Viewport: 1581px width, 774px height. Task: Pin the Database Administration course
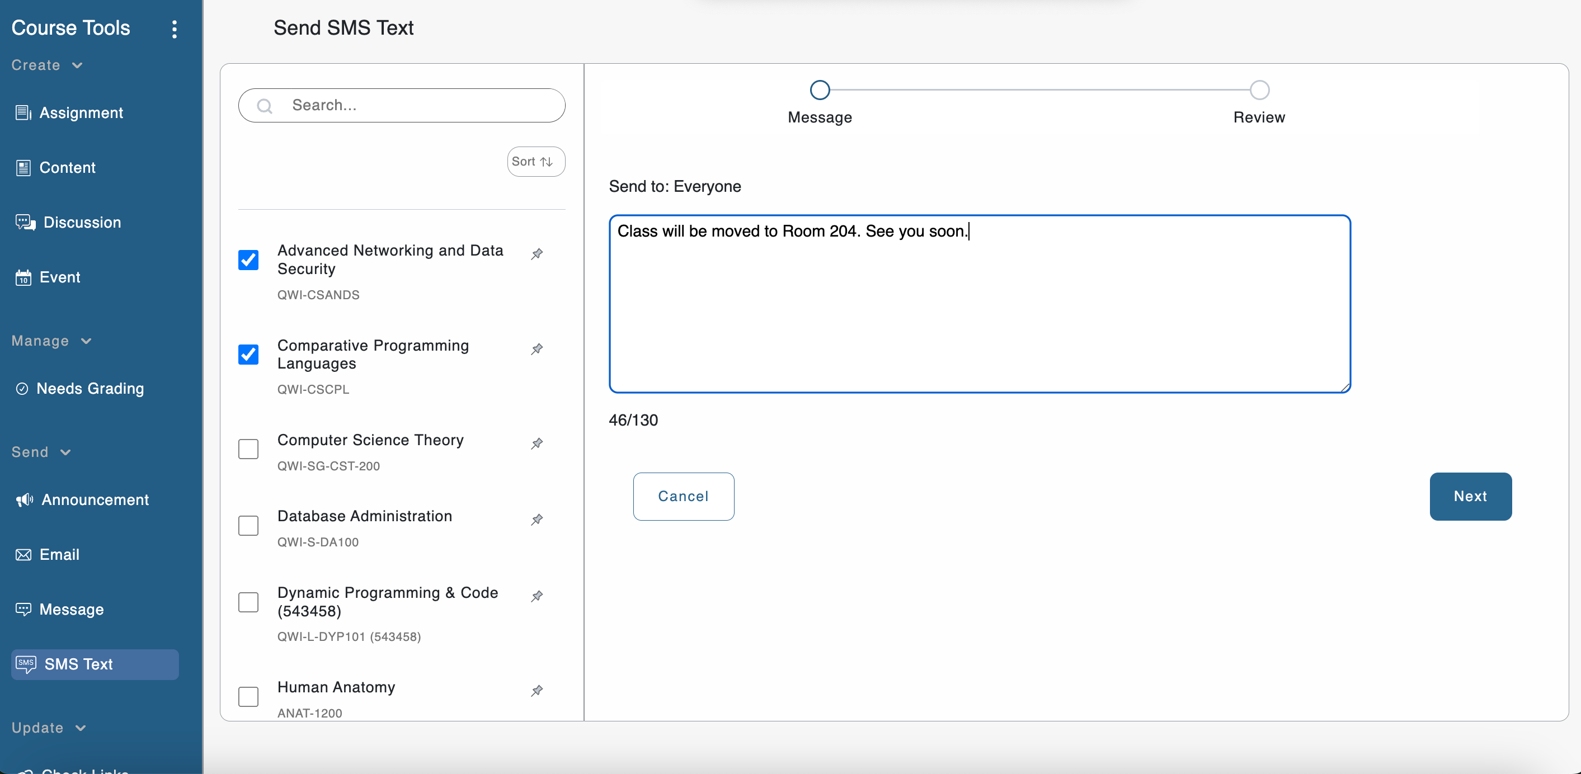point(537,520)
